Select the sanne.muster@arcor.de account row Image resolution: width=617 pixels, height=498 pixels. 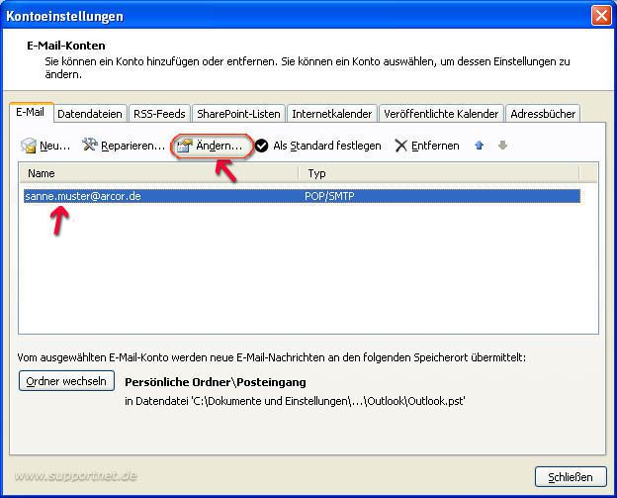point(302,196)
